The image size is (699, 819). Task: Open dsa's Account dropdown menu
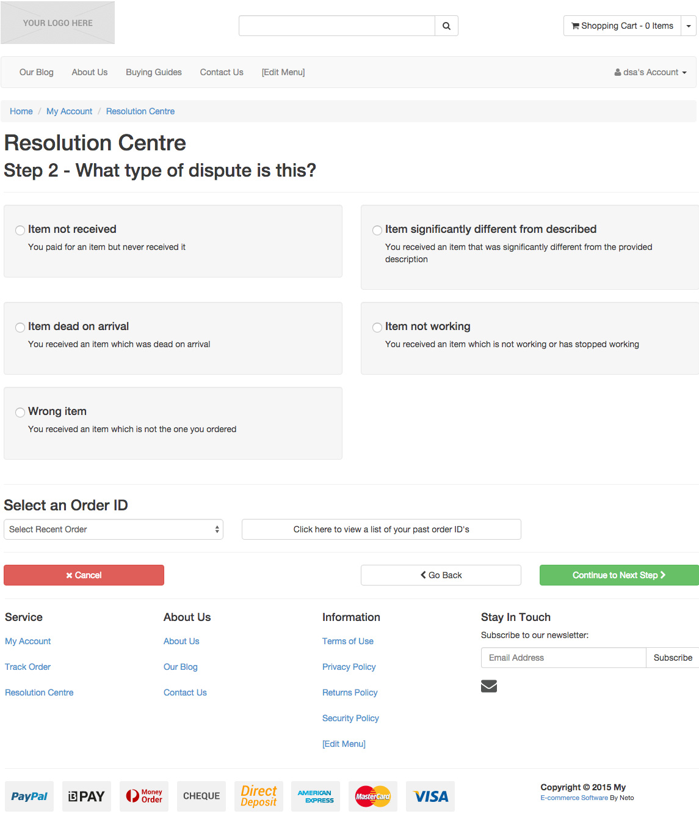(650, 72)
